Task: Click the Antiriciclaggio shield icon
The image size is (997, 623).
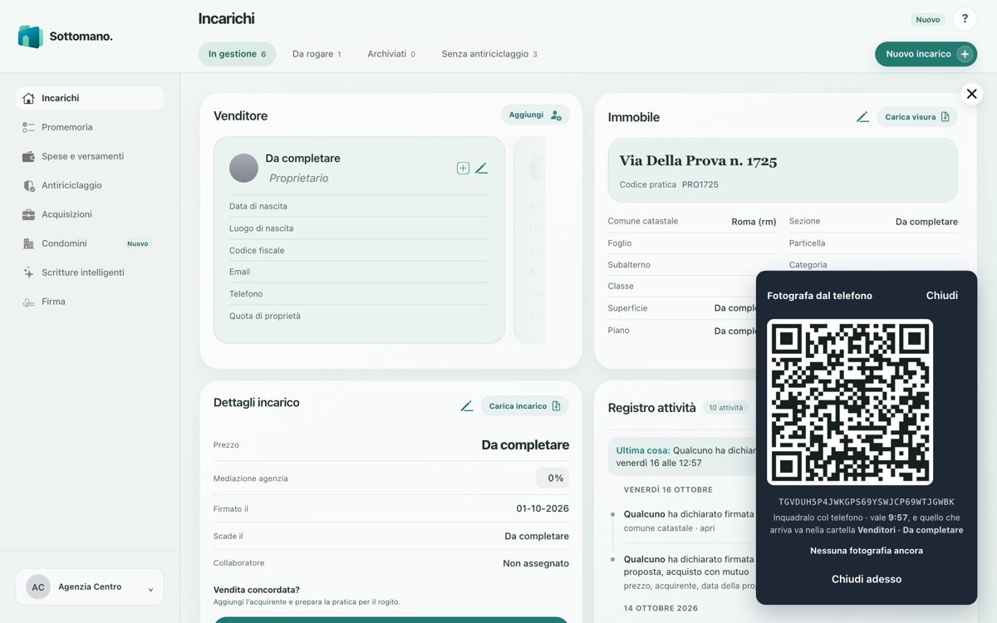Action: pyautogui.click(x=28, y=185)
